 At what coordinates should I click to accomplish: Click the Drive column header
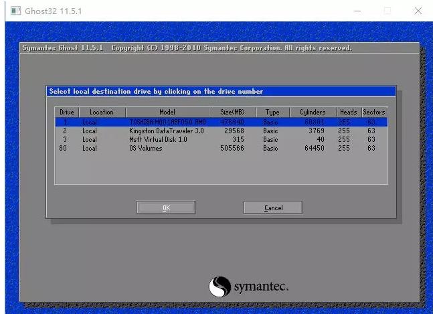(67, 112)
